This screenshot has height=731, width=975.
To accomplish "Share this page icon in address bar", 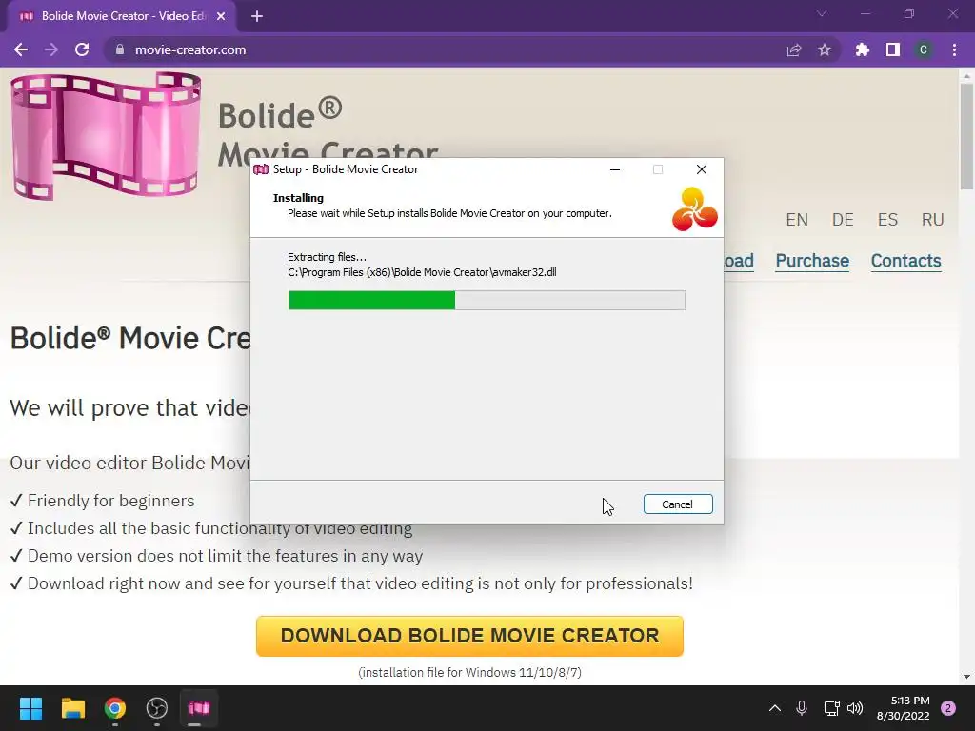I will 794,49.
